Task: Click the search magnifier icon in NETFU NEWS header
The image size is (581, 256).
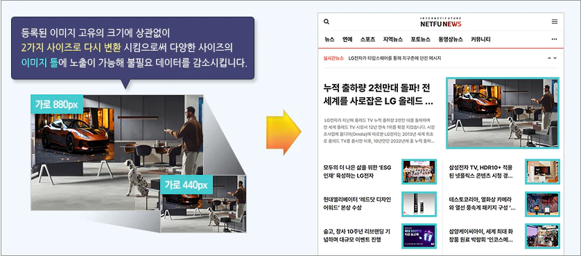Action: coord(327,22)
